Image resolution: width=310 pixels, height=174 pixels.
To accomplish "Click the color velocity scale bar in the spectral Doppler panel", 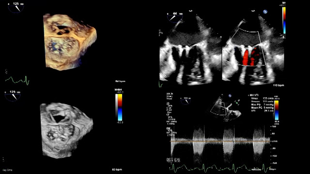I will click(277, 110).
